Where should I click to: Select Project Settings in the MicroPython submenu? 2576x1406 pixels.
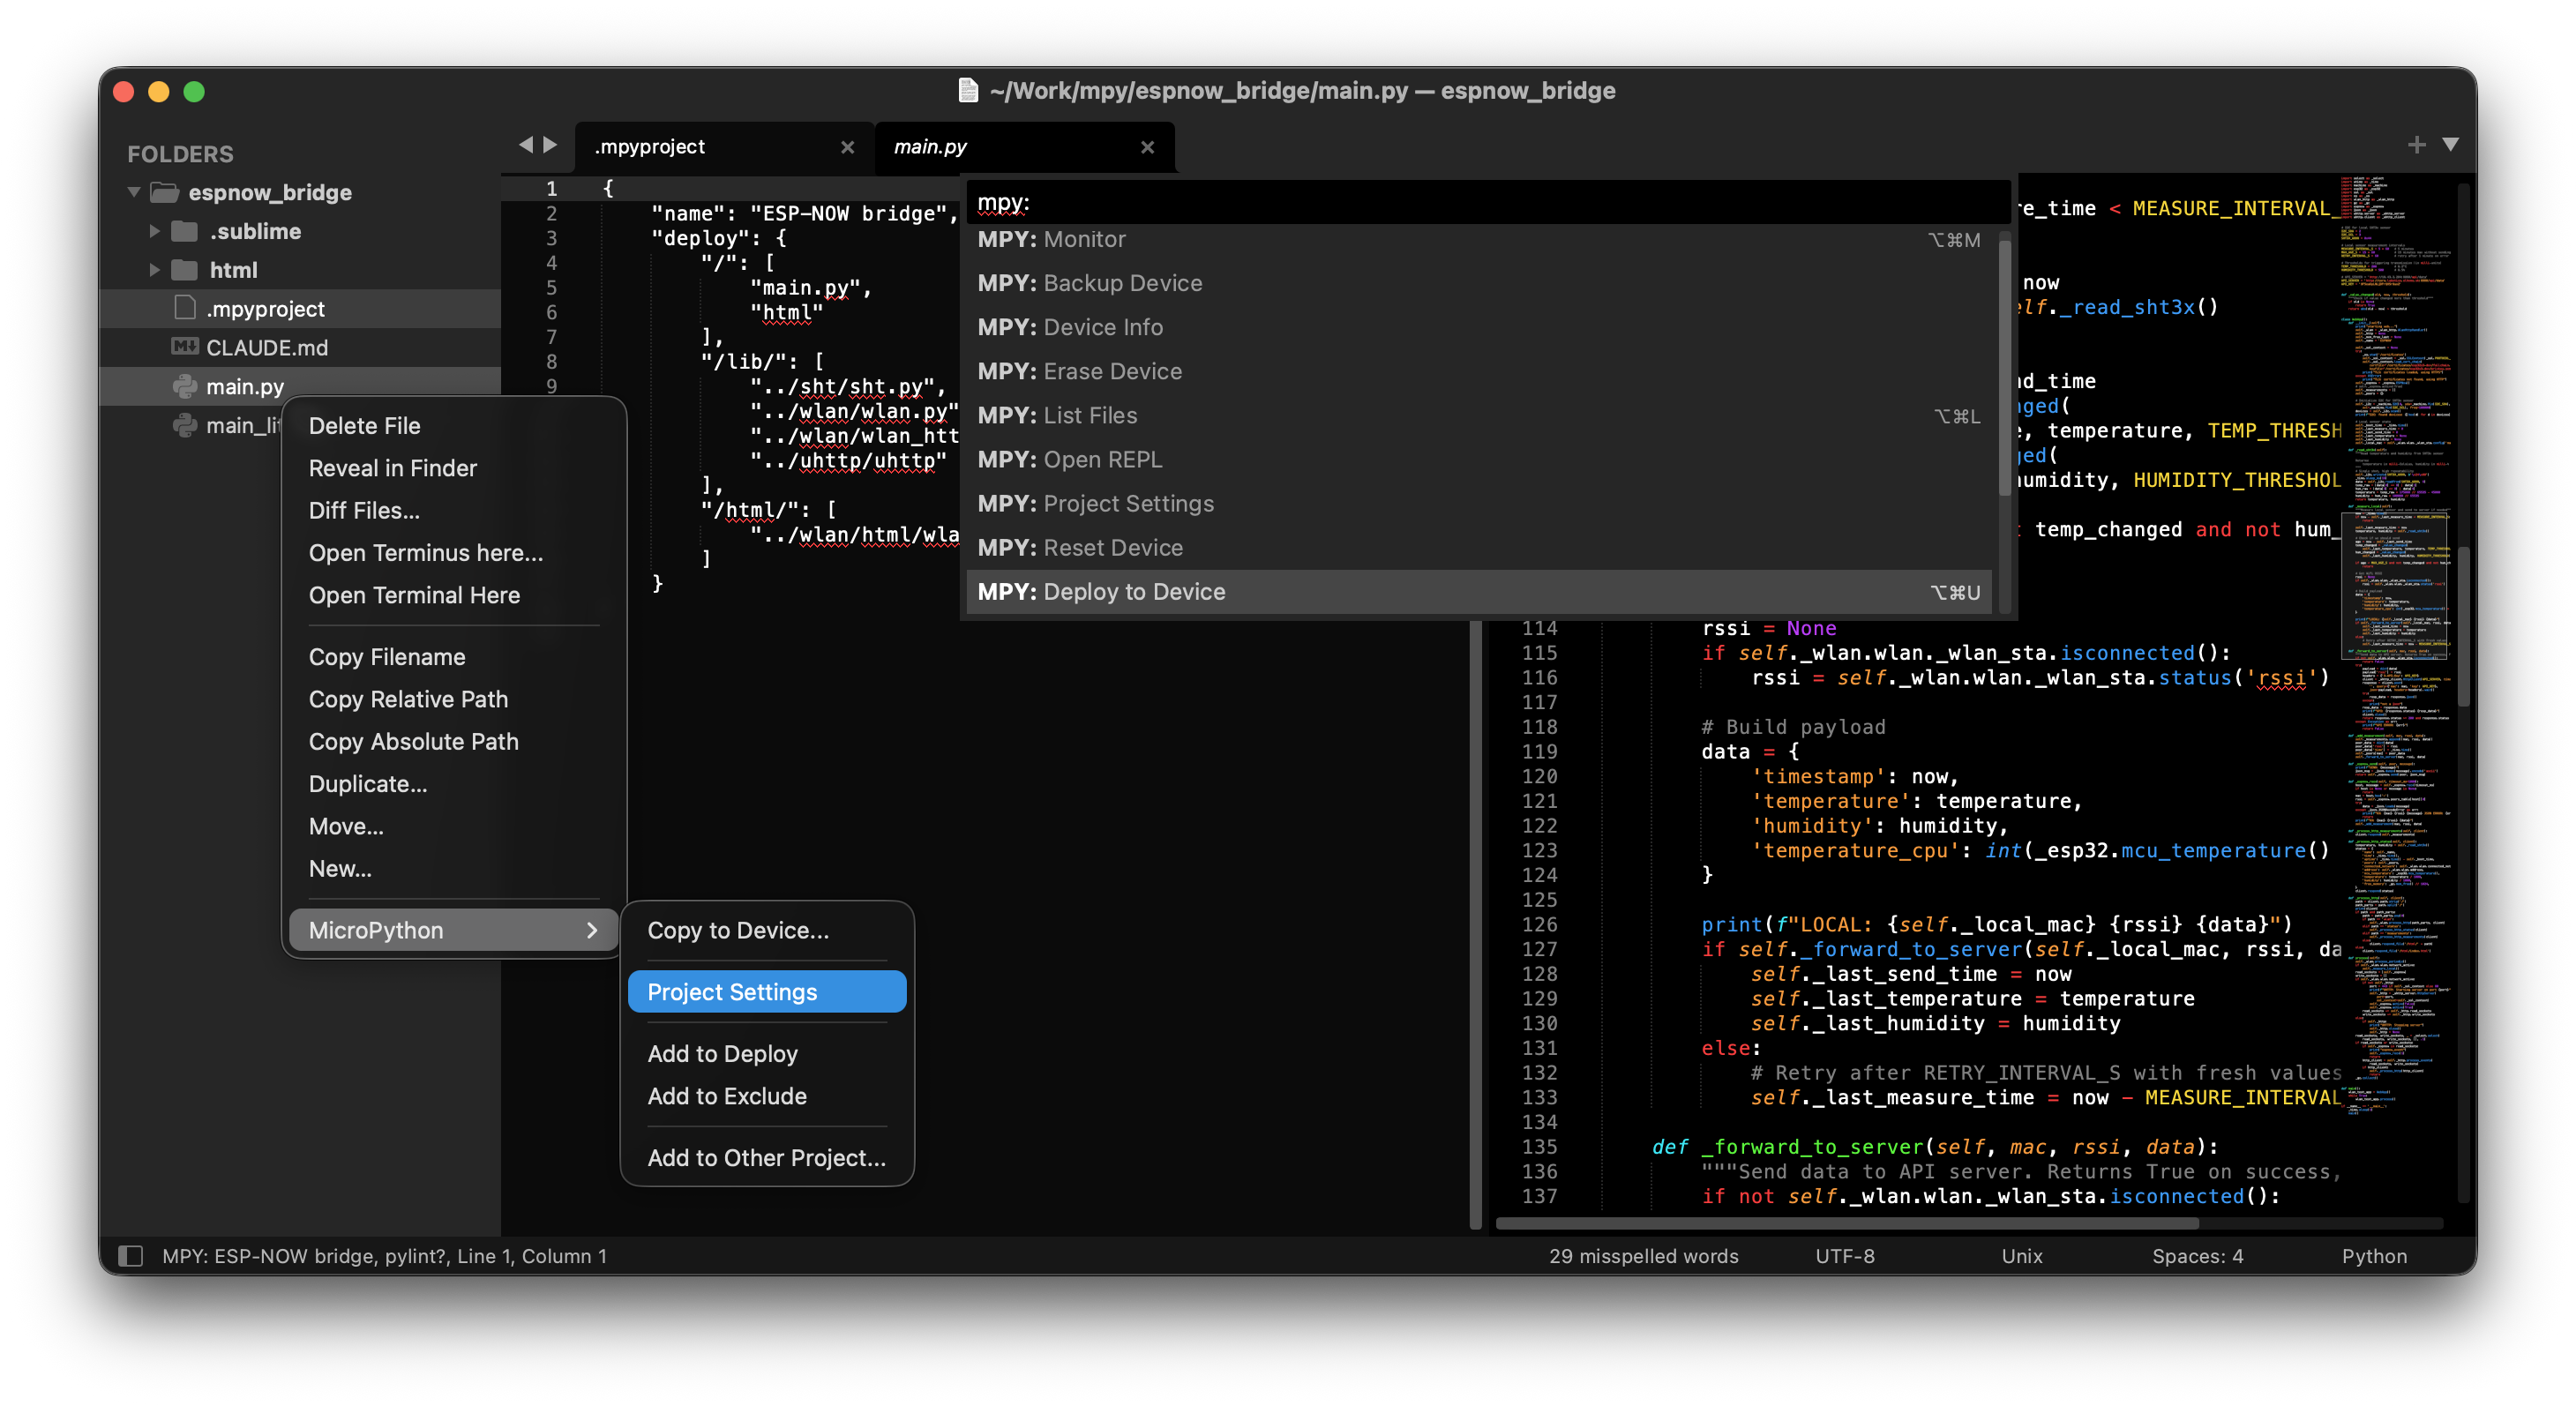(x=733, y=991)
